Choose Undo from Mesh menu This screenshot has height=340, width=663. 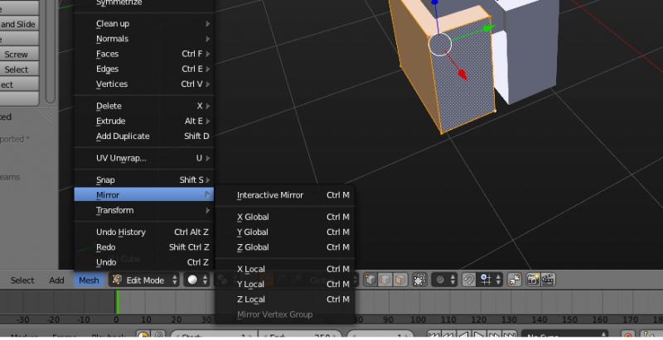tap(143, 262)
